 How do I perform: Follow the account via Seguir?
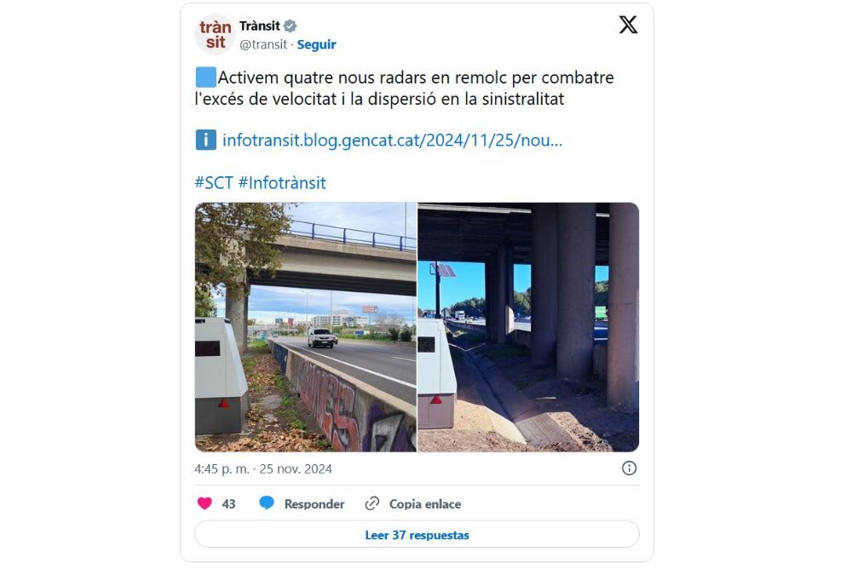click(x=316, y=44)
